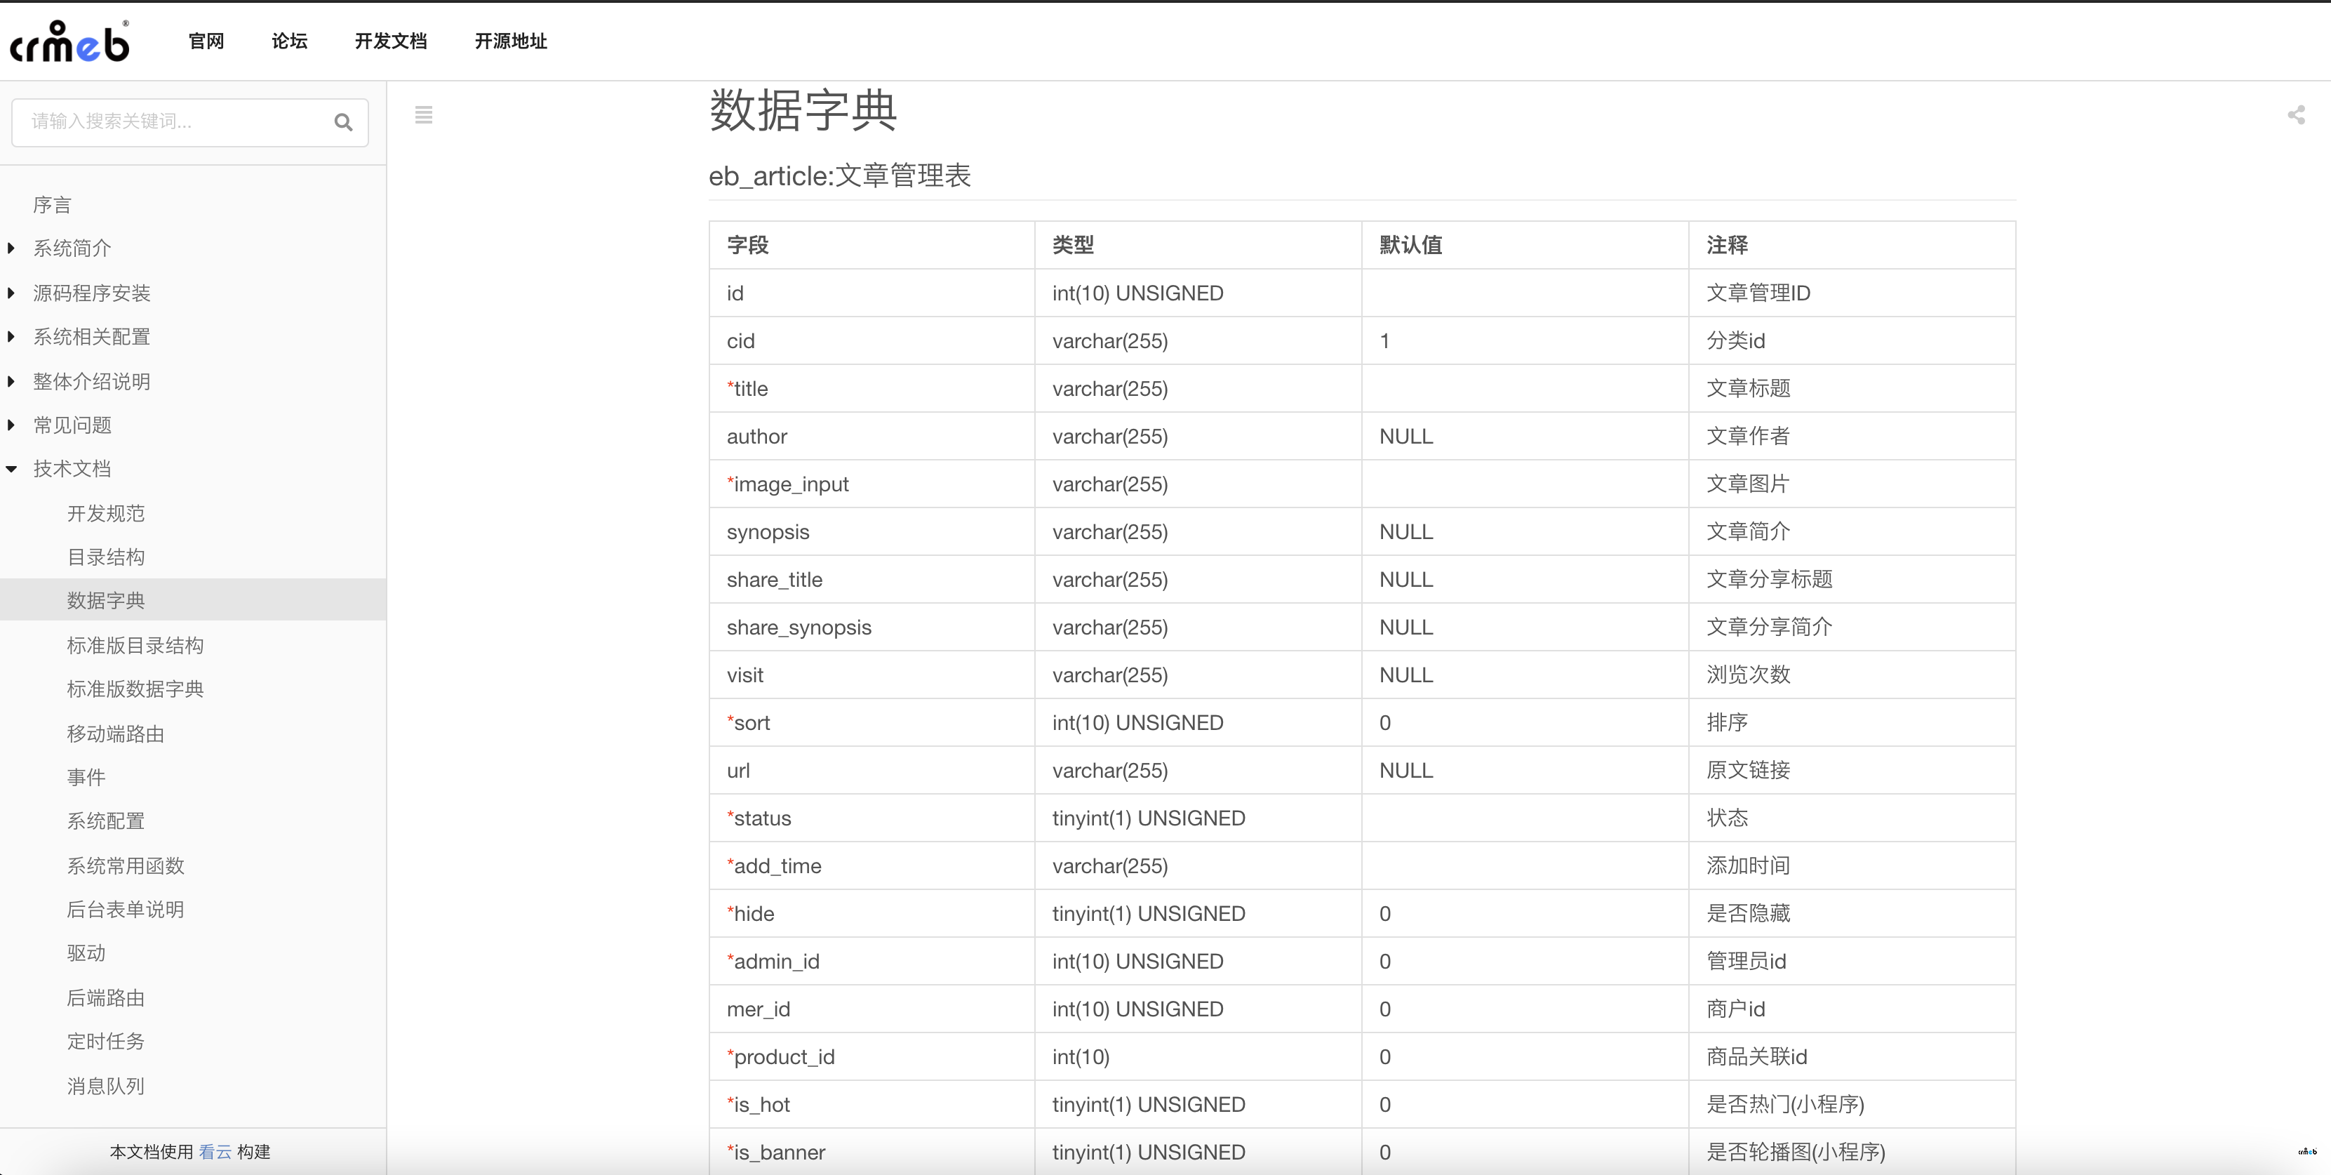Screen dimensions: 2331x1175
Task: Click the small crmeb badge bottom-right
Action: 2306,1151
